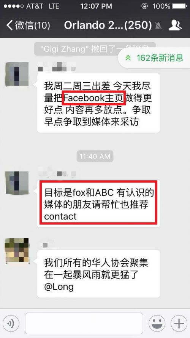Tap Gigi Zhang recalled-message notice
190x338 pixels.
[x=95, y=49]
